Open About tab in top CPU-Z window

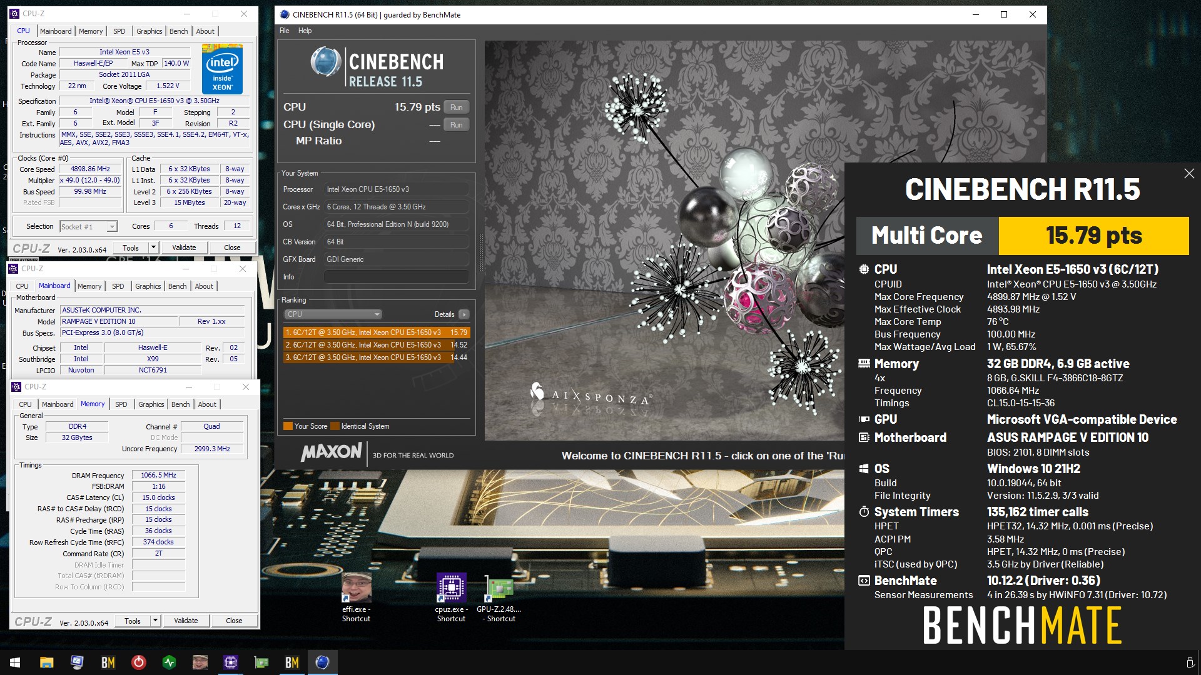pos(205,31)
